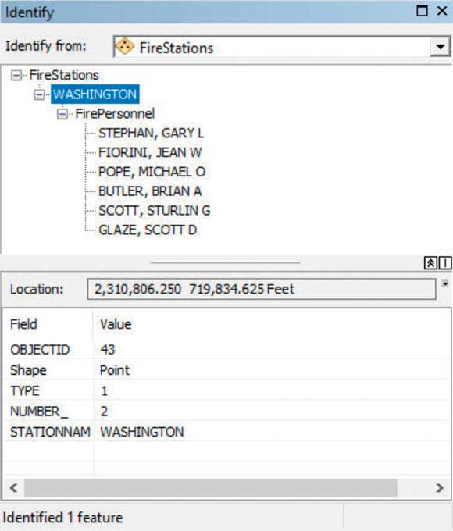Collapse the FireStations tree node

16,75
